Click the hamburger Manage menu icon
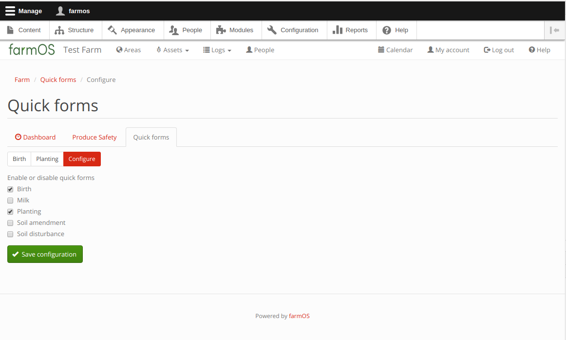The height and width of the screenshot is (340, 566). 10,11
